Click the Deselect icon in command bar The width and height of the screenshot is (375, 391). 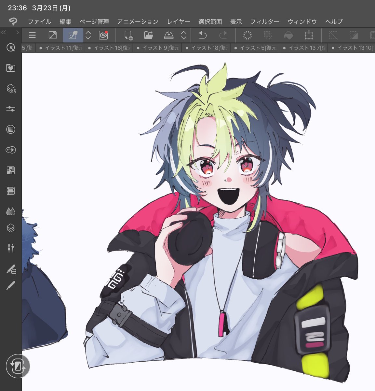(x=333, y=35)
